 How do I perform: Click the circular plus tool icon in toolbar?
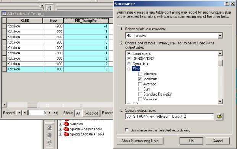pyautogui.click(x=49, y=8)
